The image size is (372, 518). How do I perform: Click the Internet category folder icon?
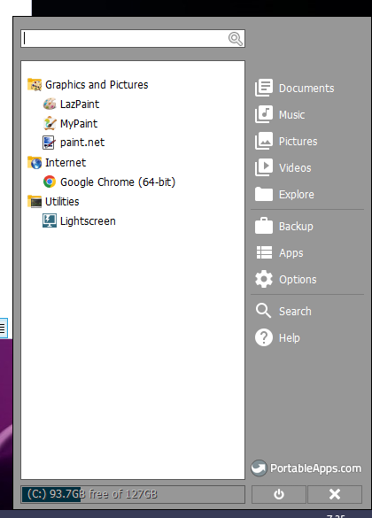(x=35, y=163)
